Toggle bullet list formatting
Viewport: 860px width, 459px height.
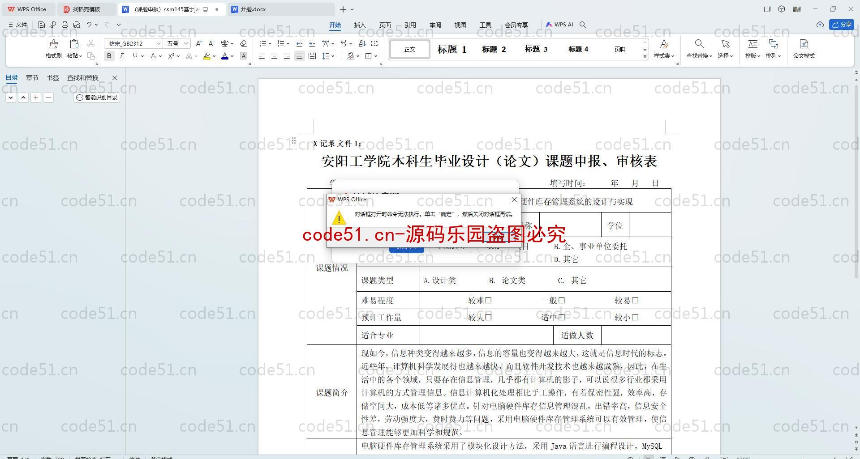pos(263,43)
